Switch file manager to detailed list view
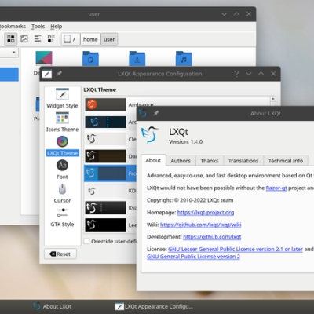The width and height of the screenshot is (314, 314). point(51,39)
